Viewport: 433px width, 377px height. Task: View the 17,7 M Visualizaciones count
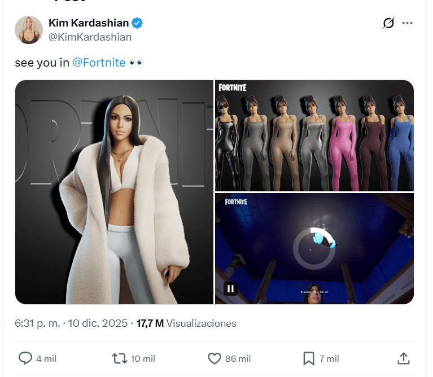(x=186, y=323)
